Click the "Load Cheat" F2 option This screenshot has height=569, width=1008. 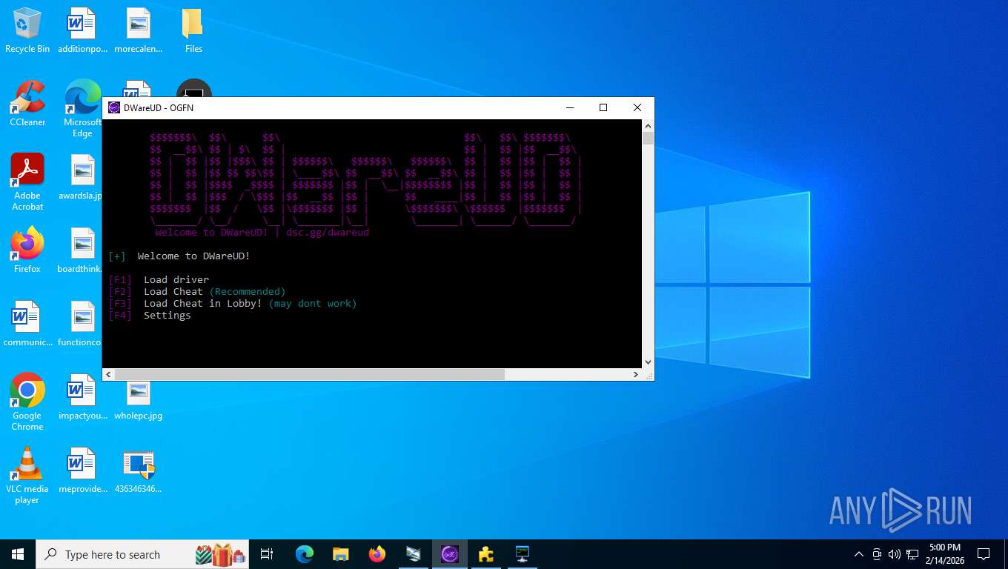(x=196, y=291)
